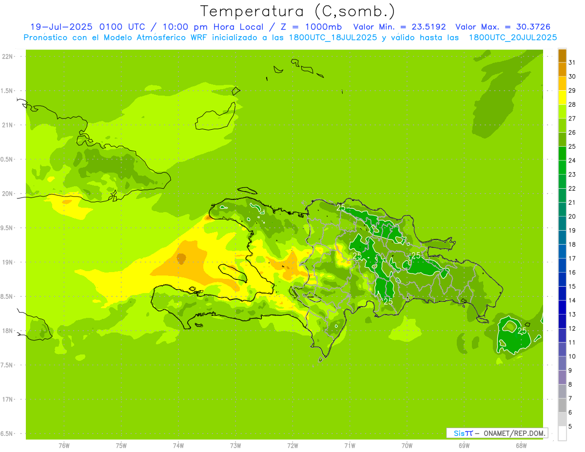Click the "25" contour label over Puerto Rico

[x=522, y=331]
